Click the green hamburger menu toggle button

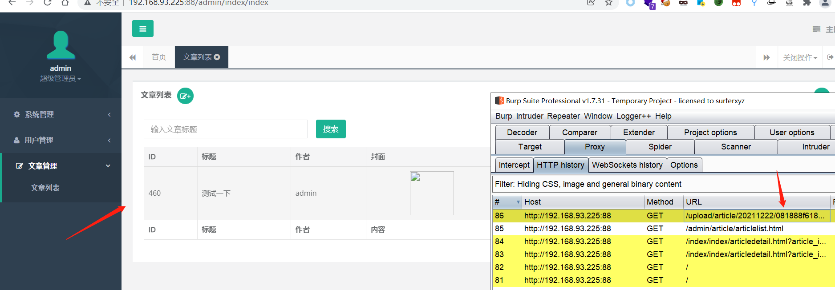tap(143, 28)
